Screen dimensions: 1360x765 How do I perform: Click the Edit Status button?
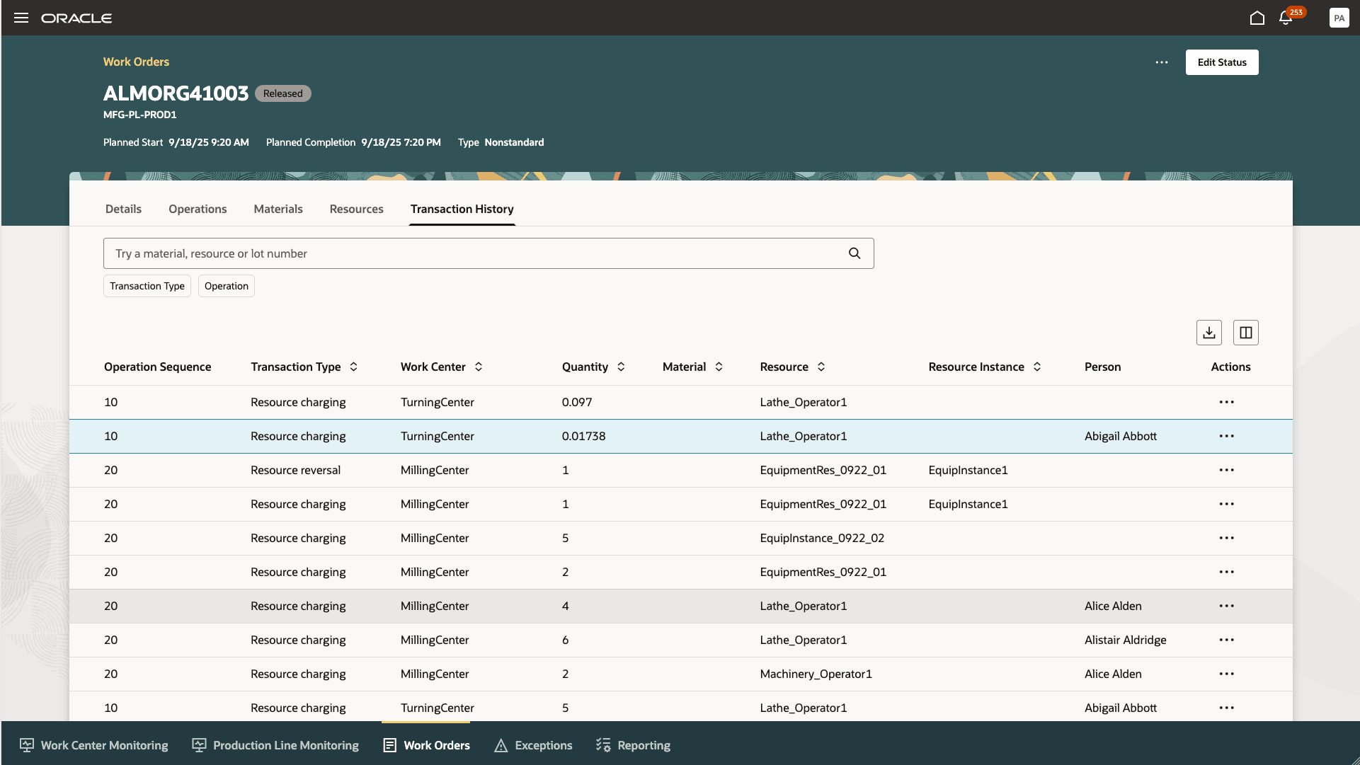(1221, 62)
